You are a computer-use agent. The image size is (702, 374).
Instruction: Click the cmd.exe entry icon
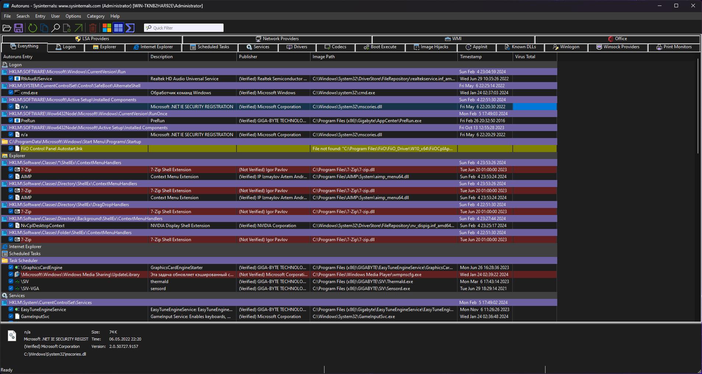[17, 93]
